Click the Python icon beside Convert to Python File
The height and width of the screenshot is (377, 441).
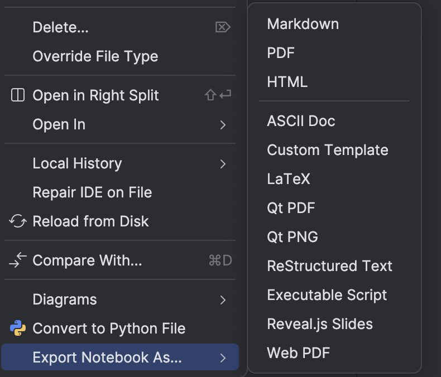coord(18,328)
